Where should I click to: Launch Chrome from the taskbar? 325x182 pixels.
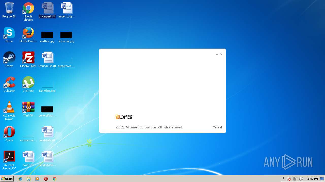tap(54, 179)
